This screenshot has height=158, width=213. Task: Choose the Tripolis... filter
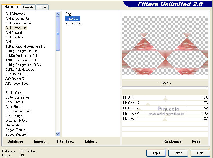tap(72, 19)
